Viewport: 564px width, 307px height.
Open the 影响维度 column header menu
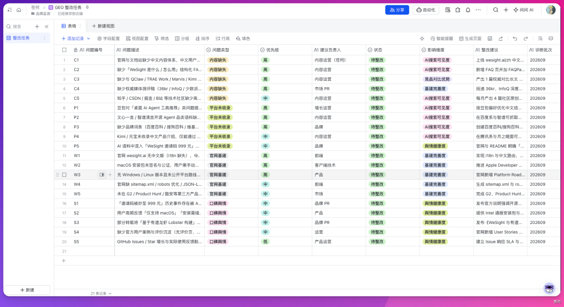tap(446, 50)
